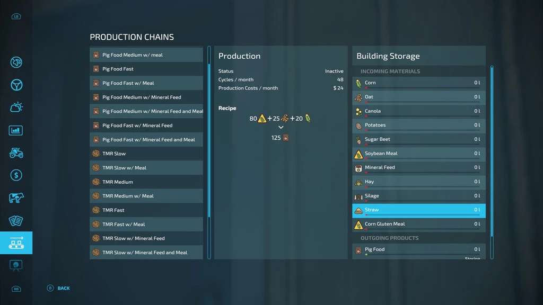The height and width of the screenshot is (305, 543).
Task: Open the dollar sign finances icon
Action: 16,175
